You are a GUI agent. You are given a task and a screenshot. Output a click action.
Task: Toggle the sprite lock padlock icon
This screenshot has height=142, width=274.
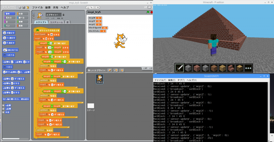pyautogui.click(x=63, y=15)
